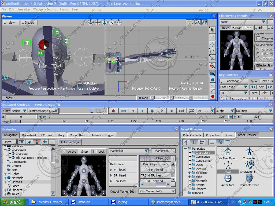Click the start frame S input field
The height and width of the screenshot is (206, 275).
click(x=21, y=117)
